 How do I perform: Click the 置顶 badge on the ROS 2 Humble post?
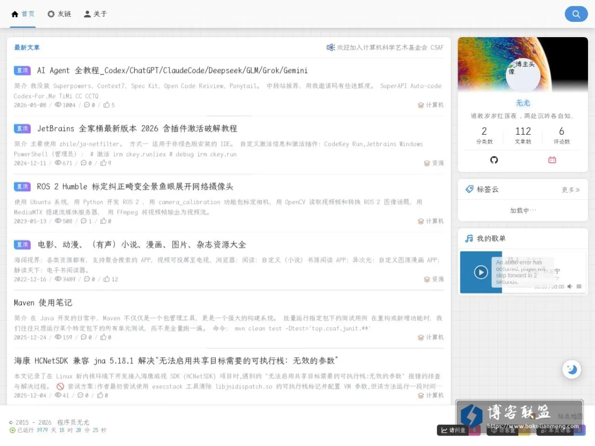(22, 186)
